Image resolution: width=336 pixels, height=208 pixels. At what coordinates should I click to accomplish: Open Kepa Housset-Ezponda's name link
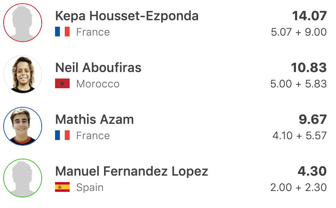click(127, 16)
